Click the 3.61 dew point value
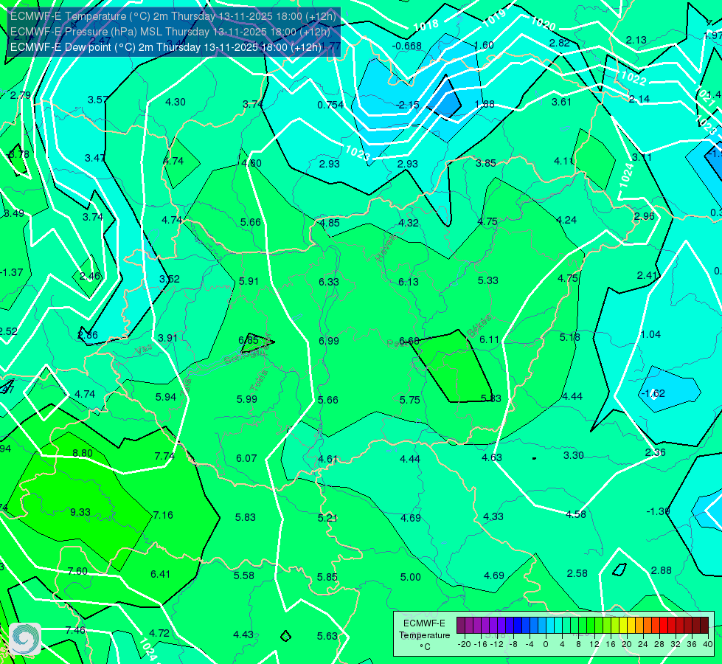The height and width of the screenshot is (664, 722). [561, 103]
